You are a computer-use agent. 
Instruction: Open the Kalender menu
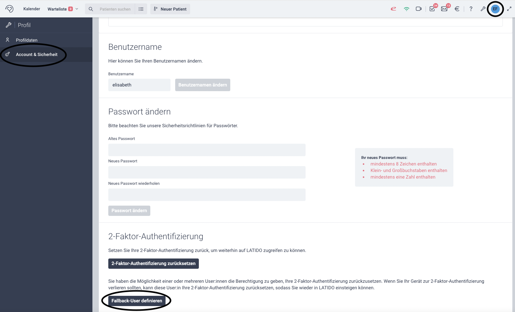coord(31,9)
